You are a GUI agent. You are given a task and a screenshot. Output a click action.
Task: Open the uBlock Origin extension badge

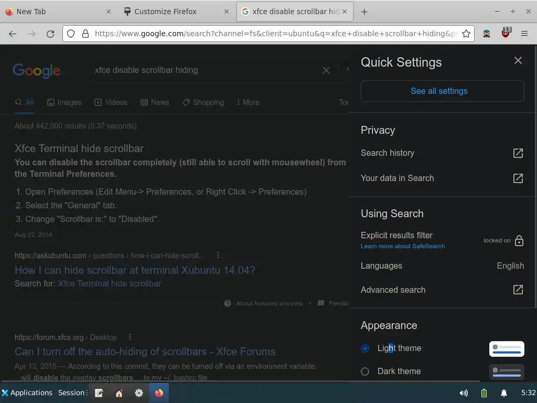[x=506, y=33]
